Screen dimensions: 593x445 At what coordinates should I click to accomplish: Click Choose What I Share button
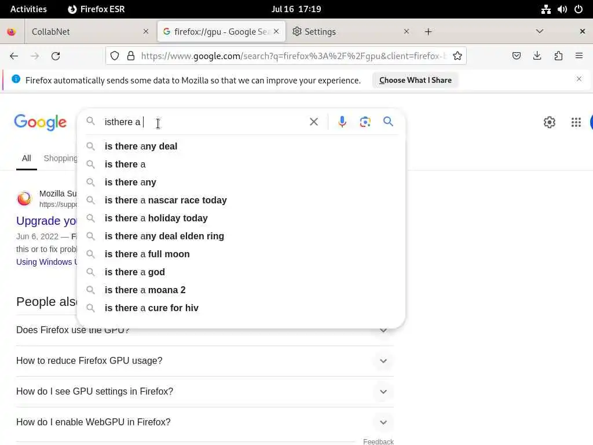(415, 80)
